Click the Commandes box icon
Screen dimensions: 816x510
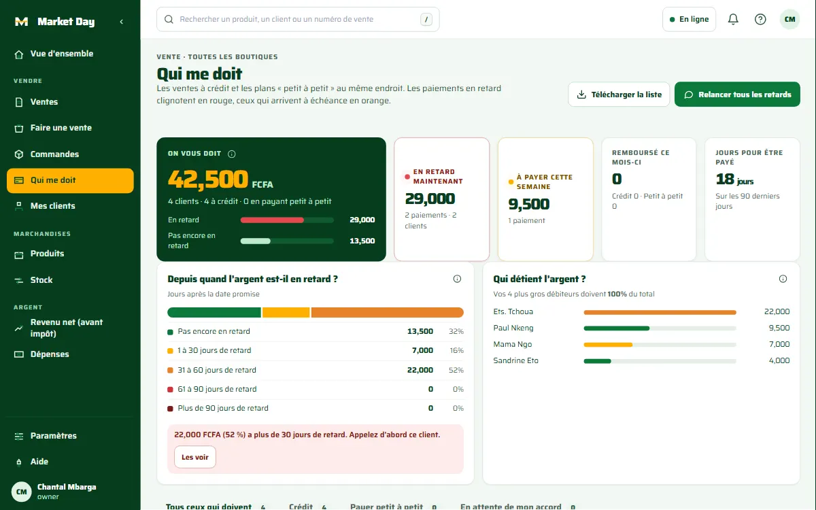[19, 154]
